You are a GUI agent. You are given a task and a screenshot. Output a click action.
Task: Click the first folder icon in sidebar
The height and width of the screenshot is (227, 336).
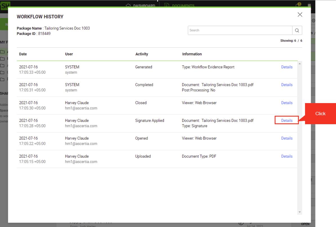tap(3, 52)
